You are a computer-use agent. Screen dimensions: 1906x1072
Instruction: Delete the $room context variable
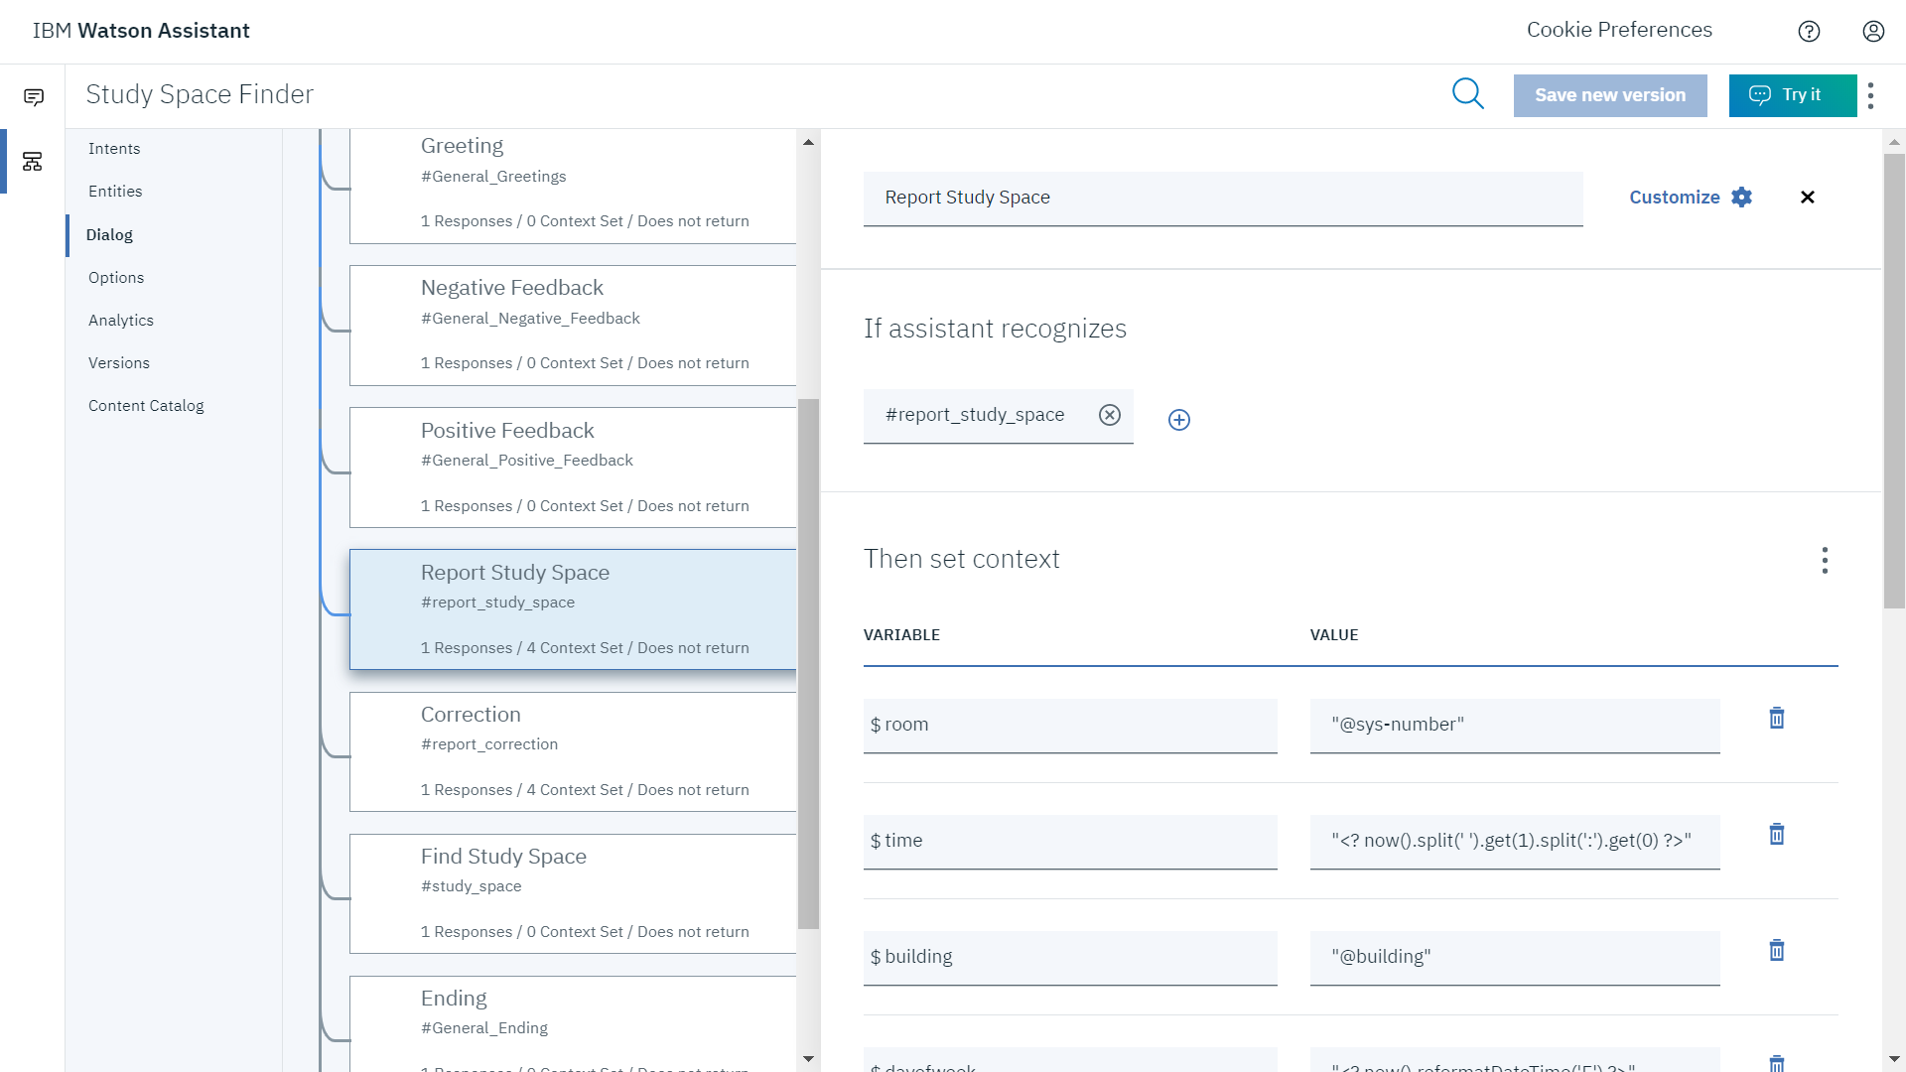coord(1776,718)
